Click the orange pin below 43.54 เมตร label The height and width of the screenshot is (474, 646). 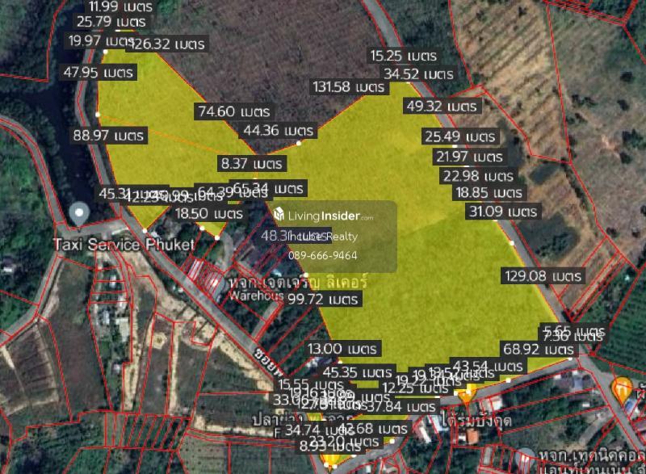click(466, 393)
